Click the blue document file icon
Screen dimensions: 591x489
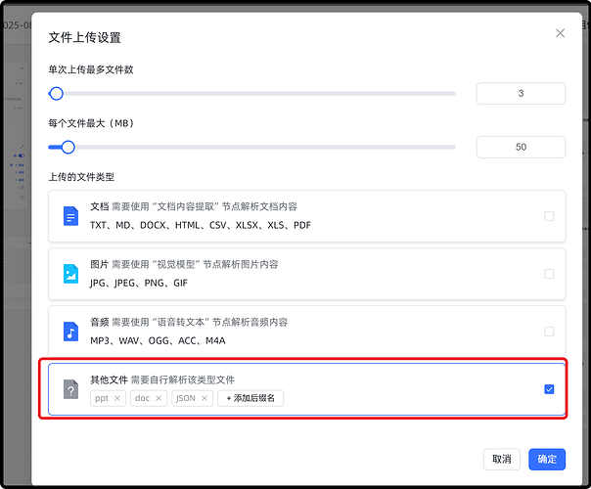click(x=70, y=216)
